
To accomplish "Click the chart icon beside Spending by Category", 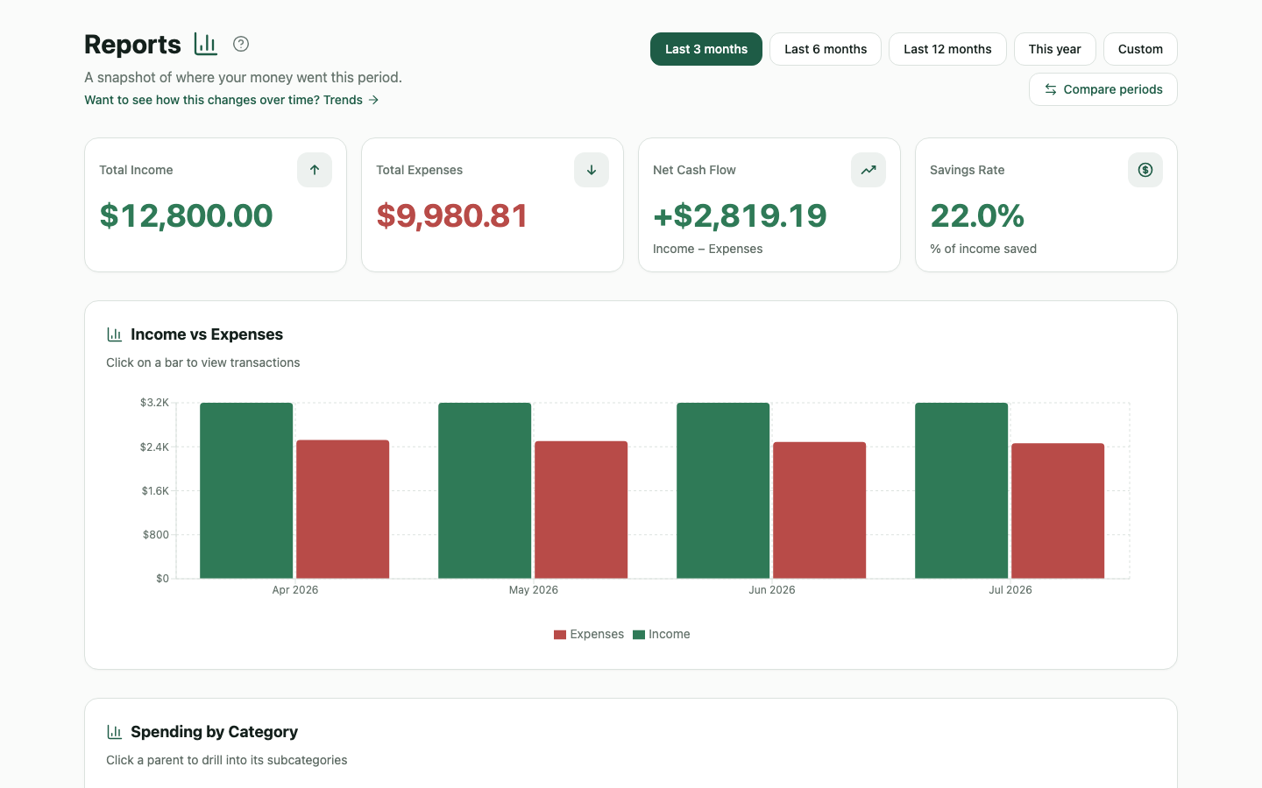I will 114,732.
